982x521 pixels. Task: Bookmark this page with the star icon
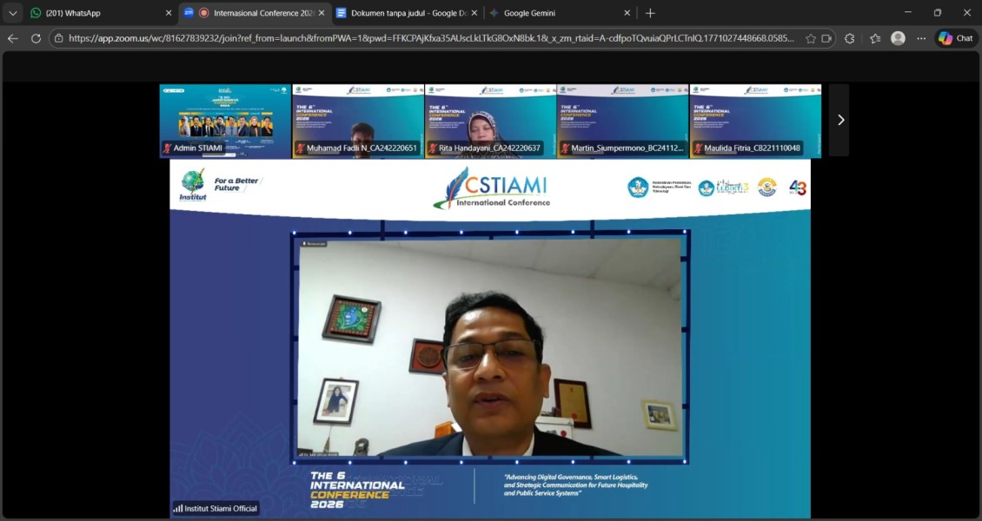click(x=811, y=38)
